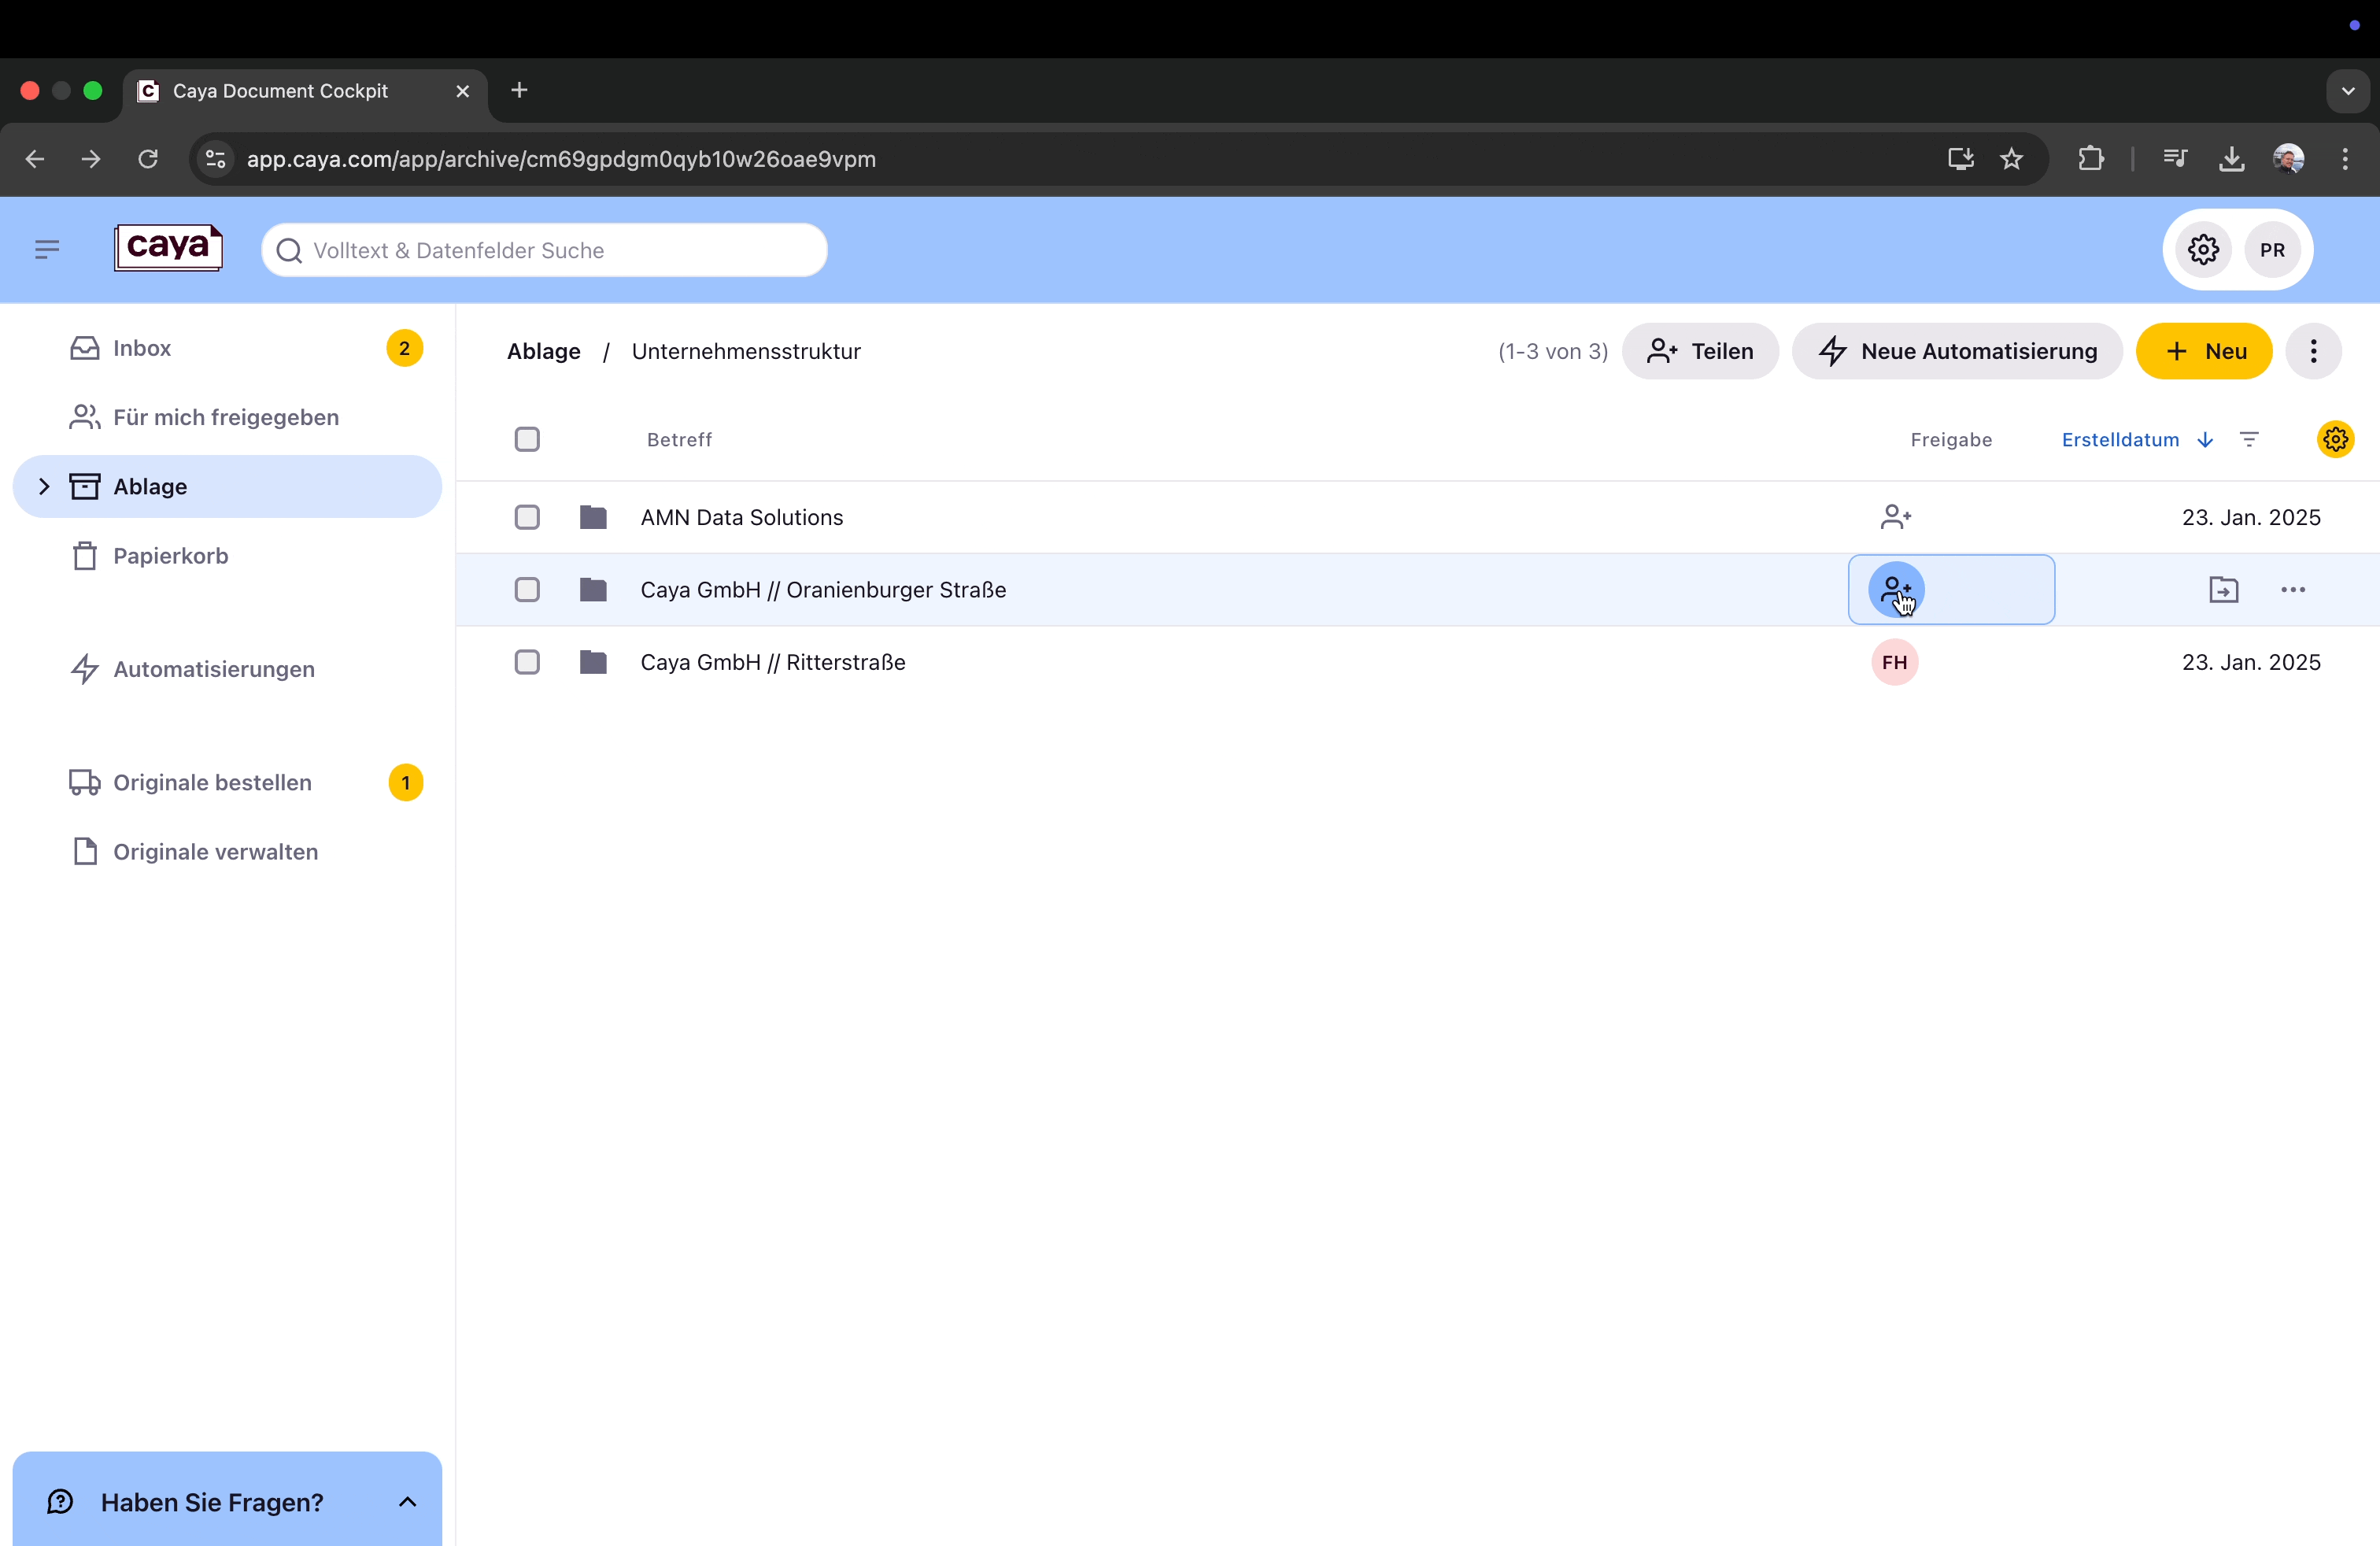Screen dimensions: 2380x1546
Task: Click the (1-3 von 3) item count
Action: pos(1553,351)
